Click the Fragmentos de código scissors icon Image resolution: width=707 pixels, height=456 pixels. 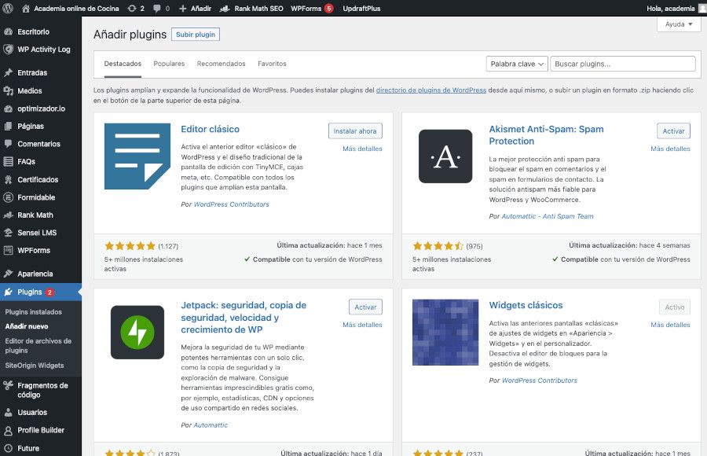coord(8,385)
